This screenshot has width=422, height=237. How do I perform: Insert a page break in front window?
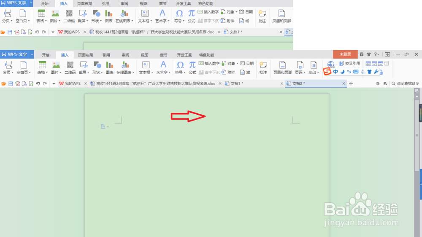pyautogui.click(x=8, y=67)
